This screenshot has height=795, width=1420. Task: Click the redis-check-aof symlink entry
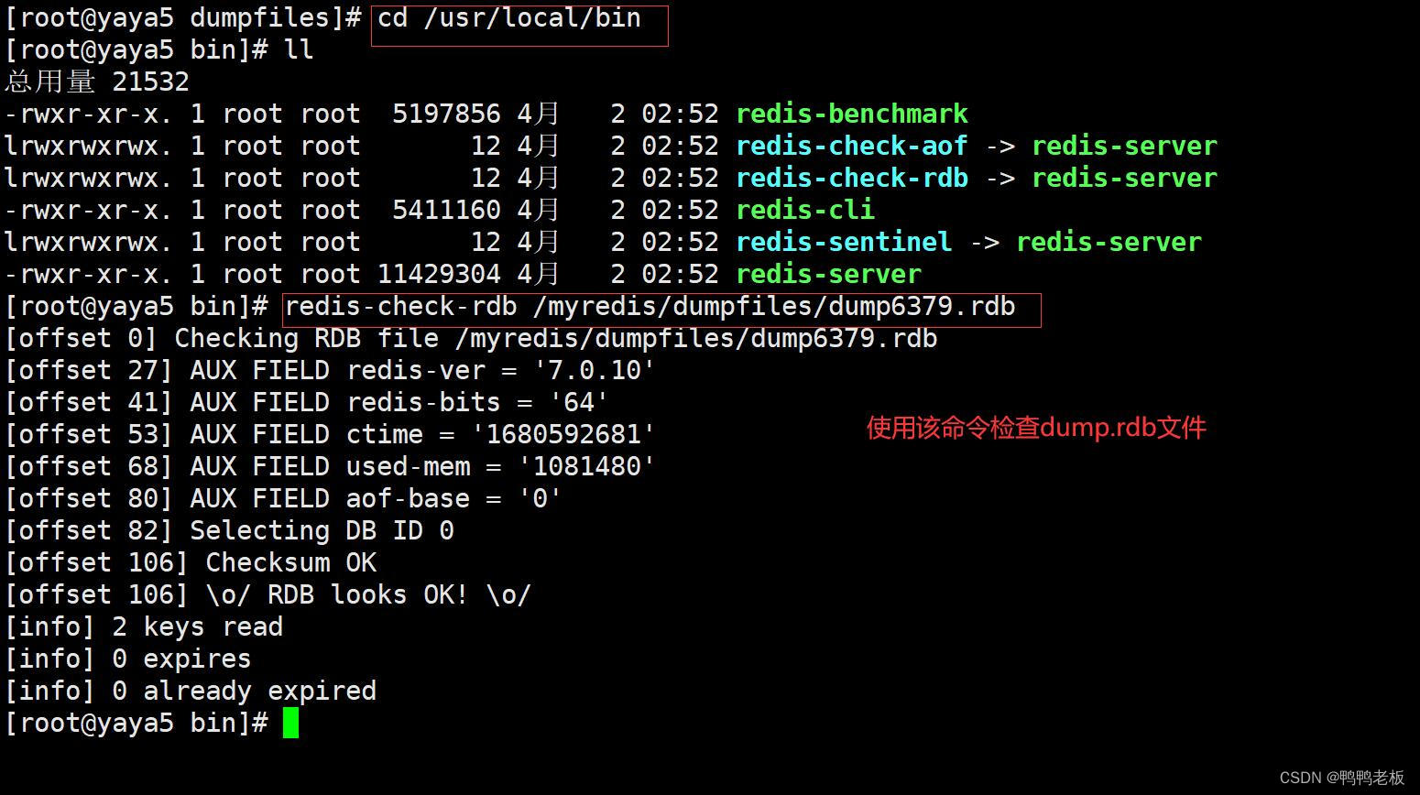pos(850,145)
